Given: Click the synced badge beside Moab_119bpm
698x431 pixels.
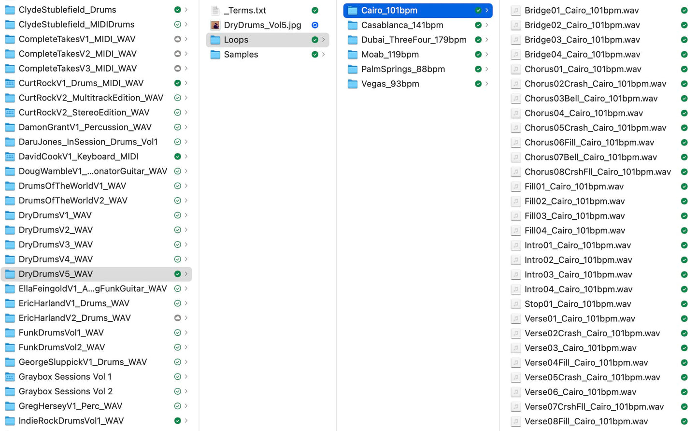Looking at the screenshot, I should coord(478,55).
